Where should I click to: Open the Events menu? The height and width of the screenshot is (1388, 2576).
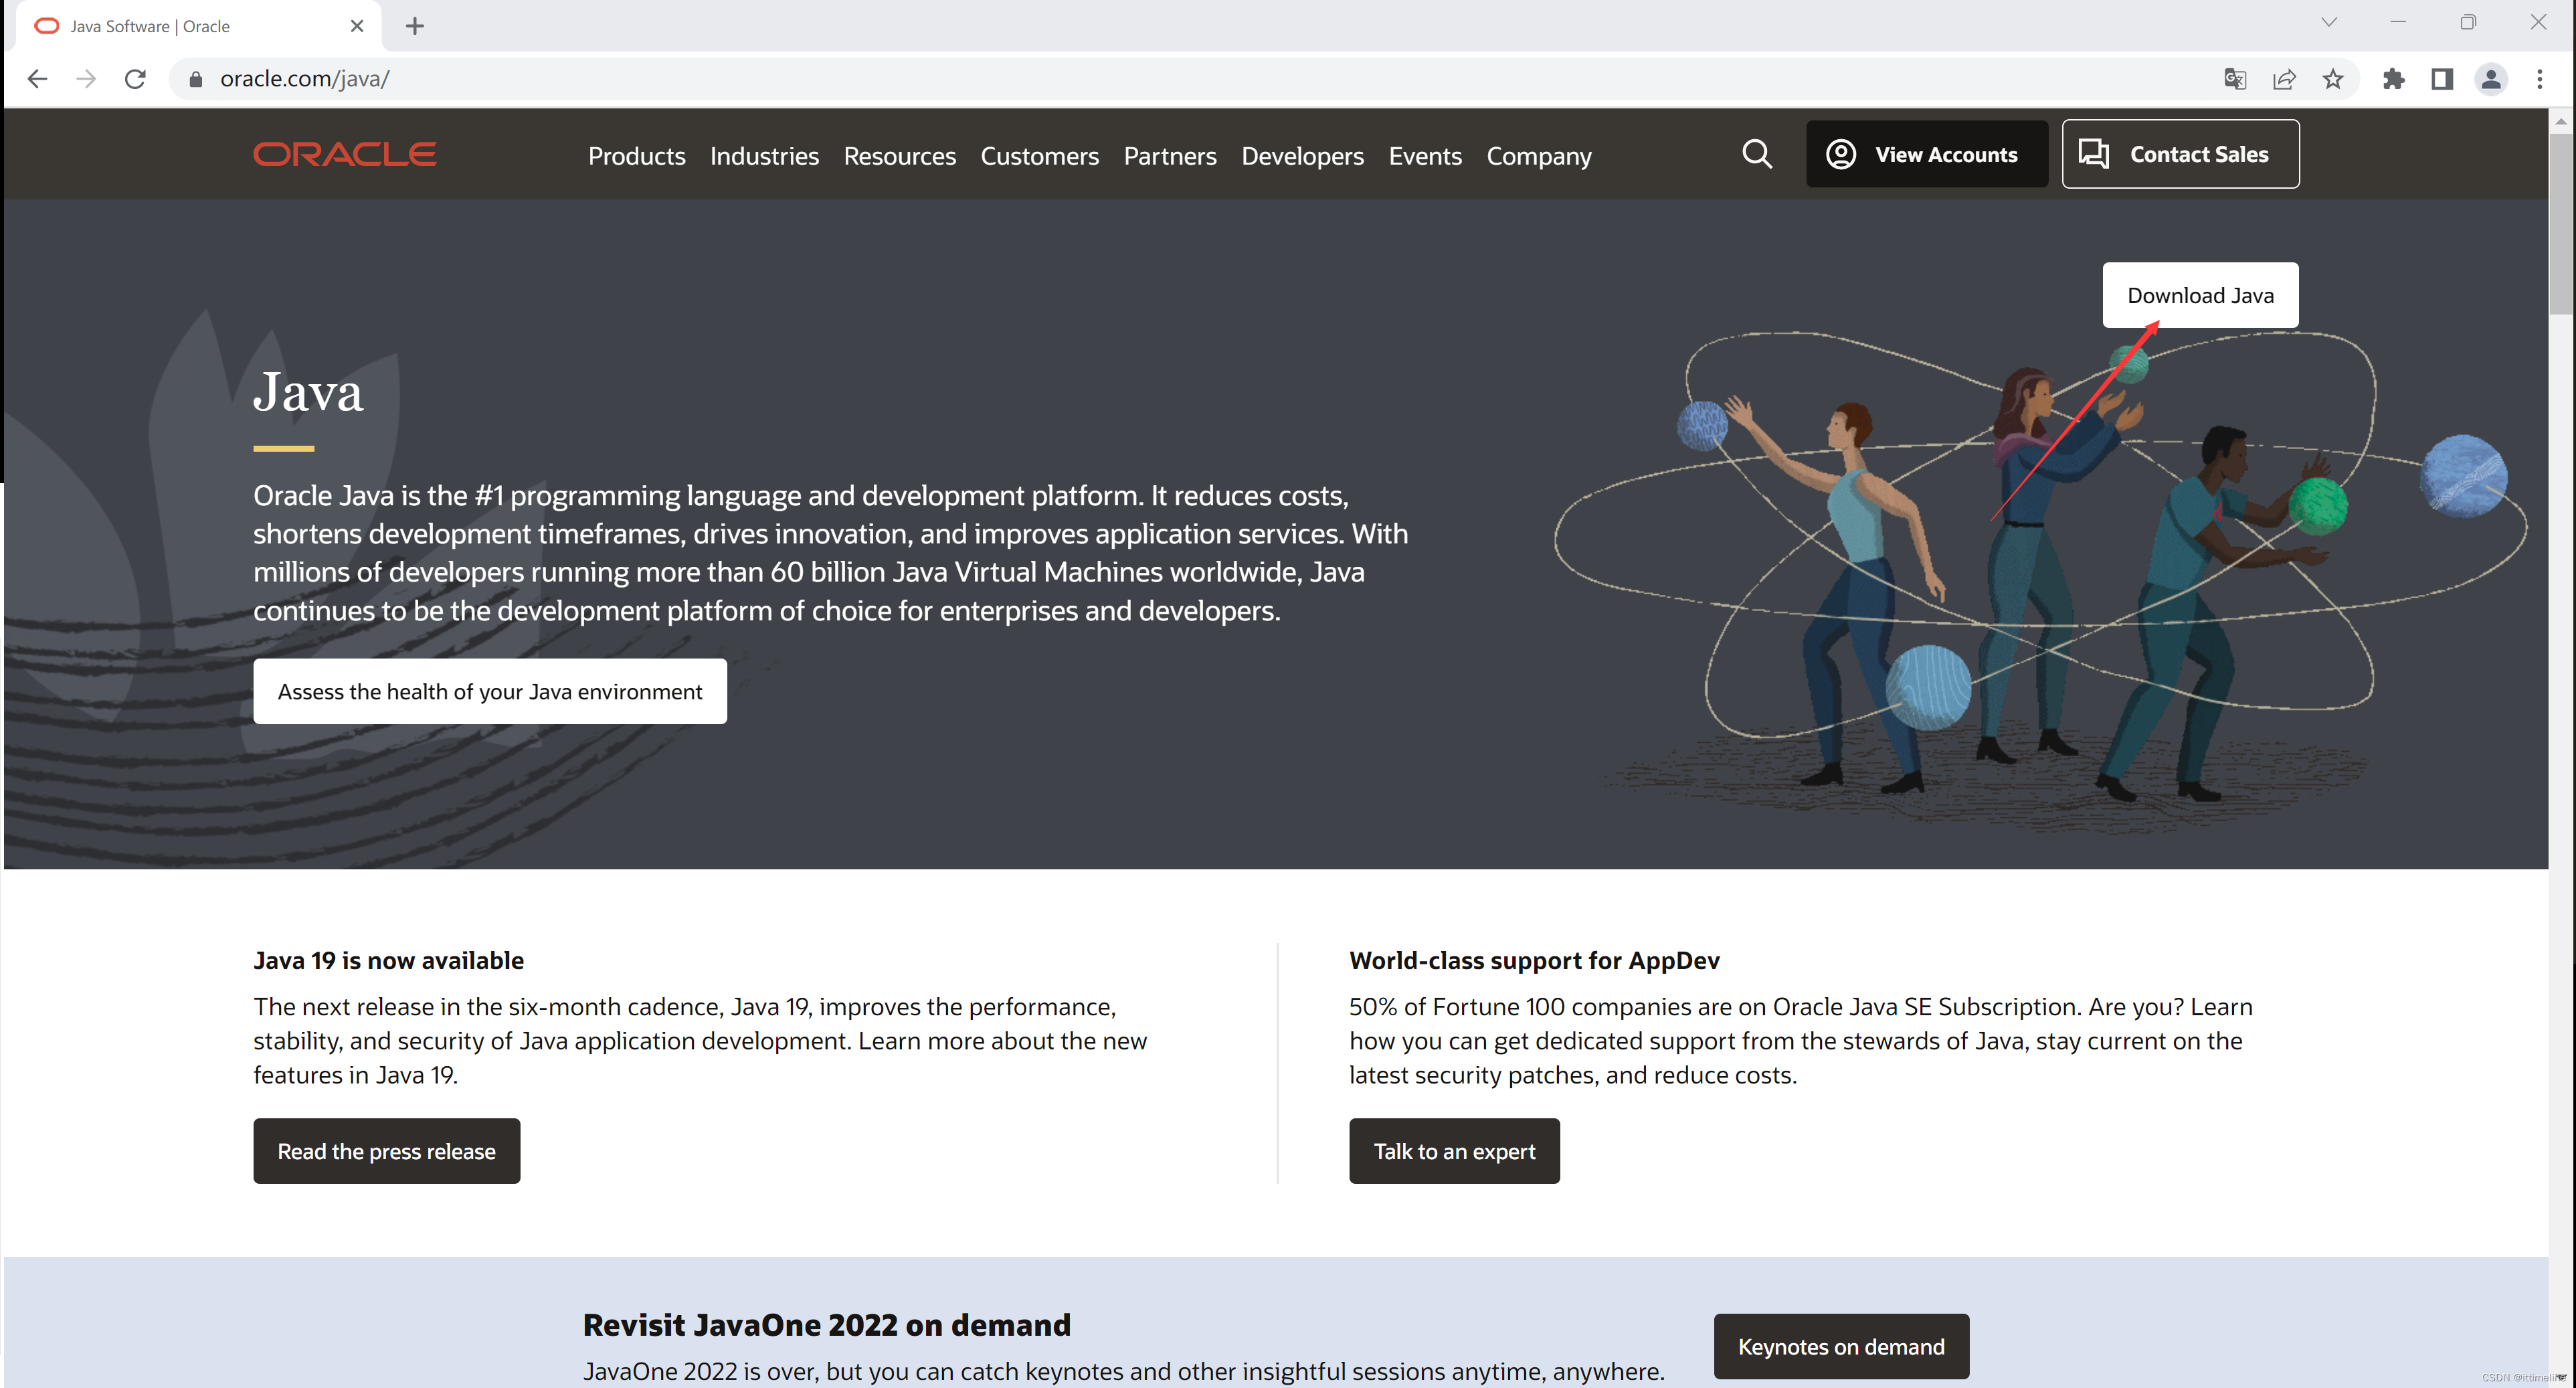click(1425, 156)
